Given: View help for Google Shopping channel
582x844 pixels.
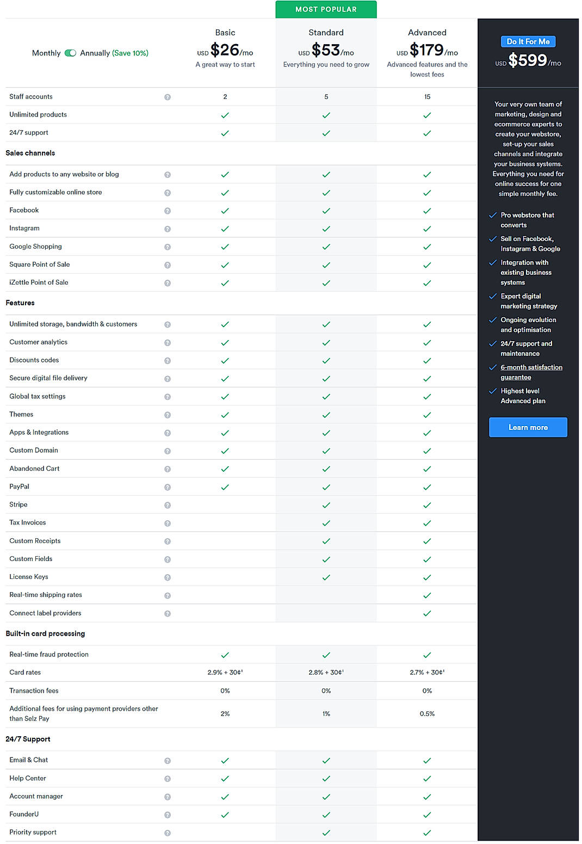Looking at the screenshot, I should point(168,247).
